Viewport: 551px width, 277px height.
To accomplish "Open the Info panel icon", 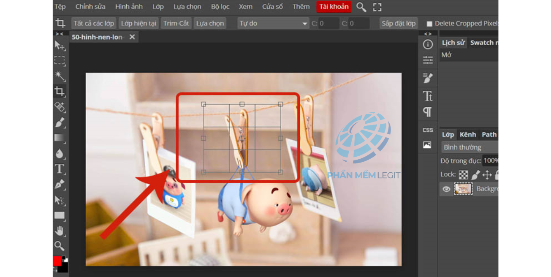I will pos(428,44).
